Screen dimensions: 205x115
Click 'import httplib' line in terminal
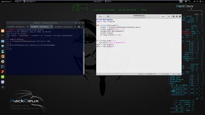pyautogui.click(x=15, y=39)
